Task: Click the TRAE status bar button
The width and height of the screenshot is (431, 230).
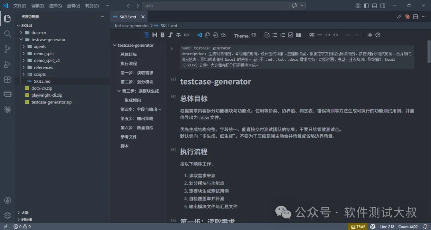Action: (x=358, y=227)
